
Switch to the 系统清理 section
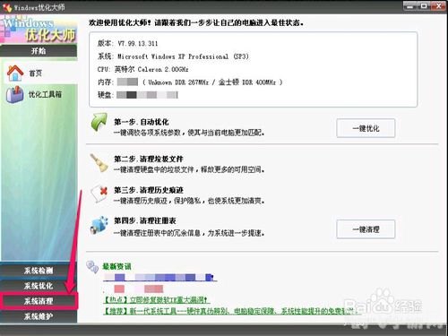click(39, 301)
